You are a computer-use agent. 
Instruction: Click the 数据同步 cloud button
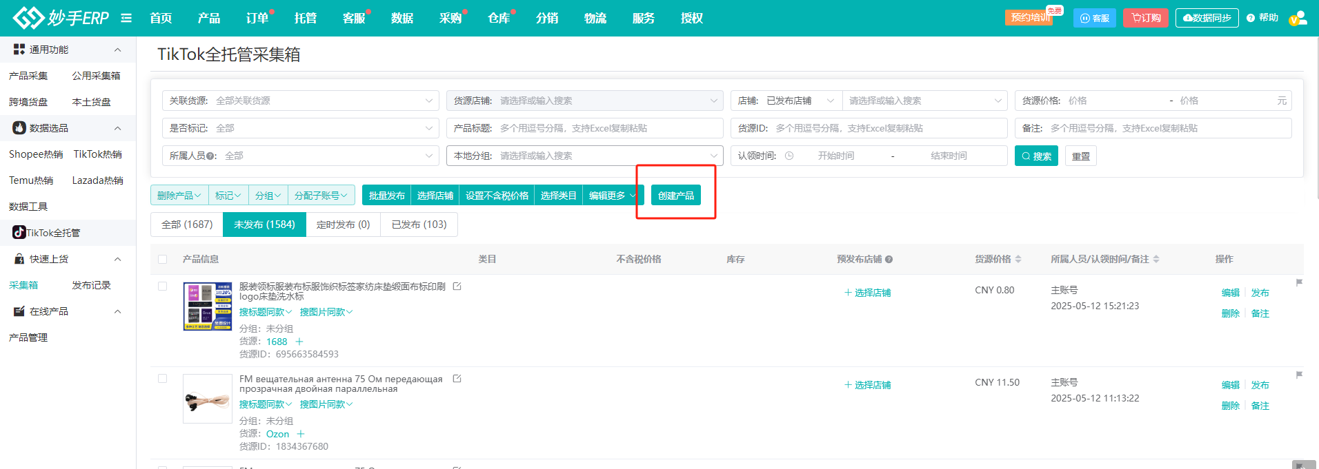tap(1207, 18)
